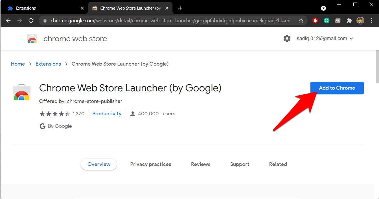Open the Productivity category link
The image size is (379, 199).
[x=107, y=114]
